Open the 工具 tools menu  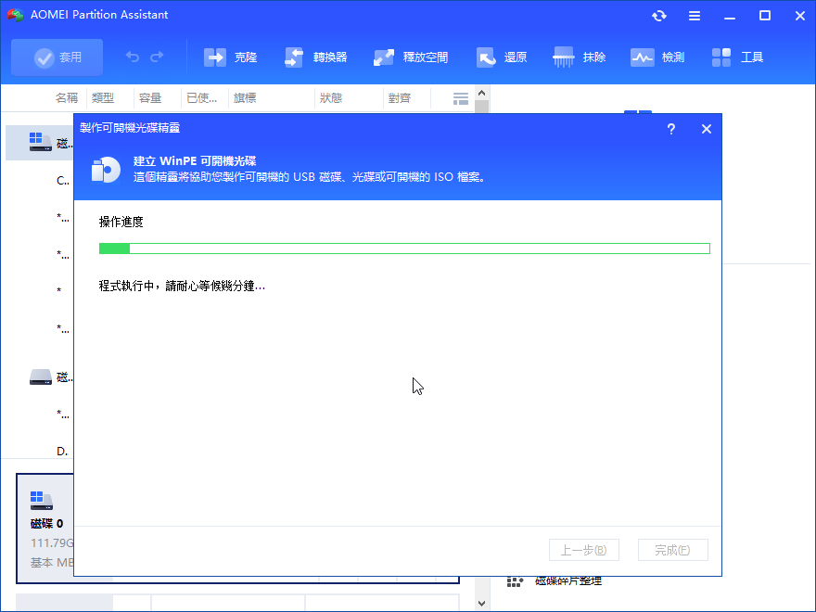pos(737,57)
